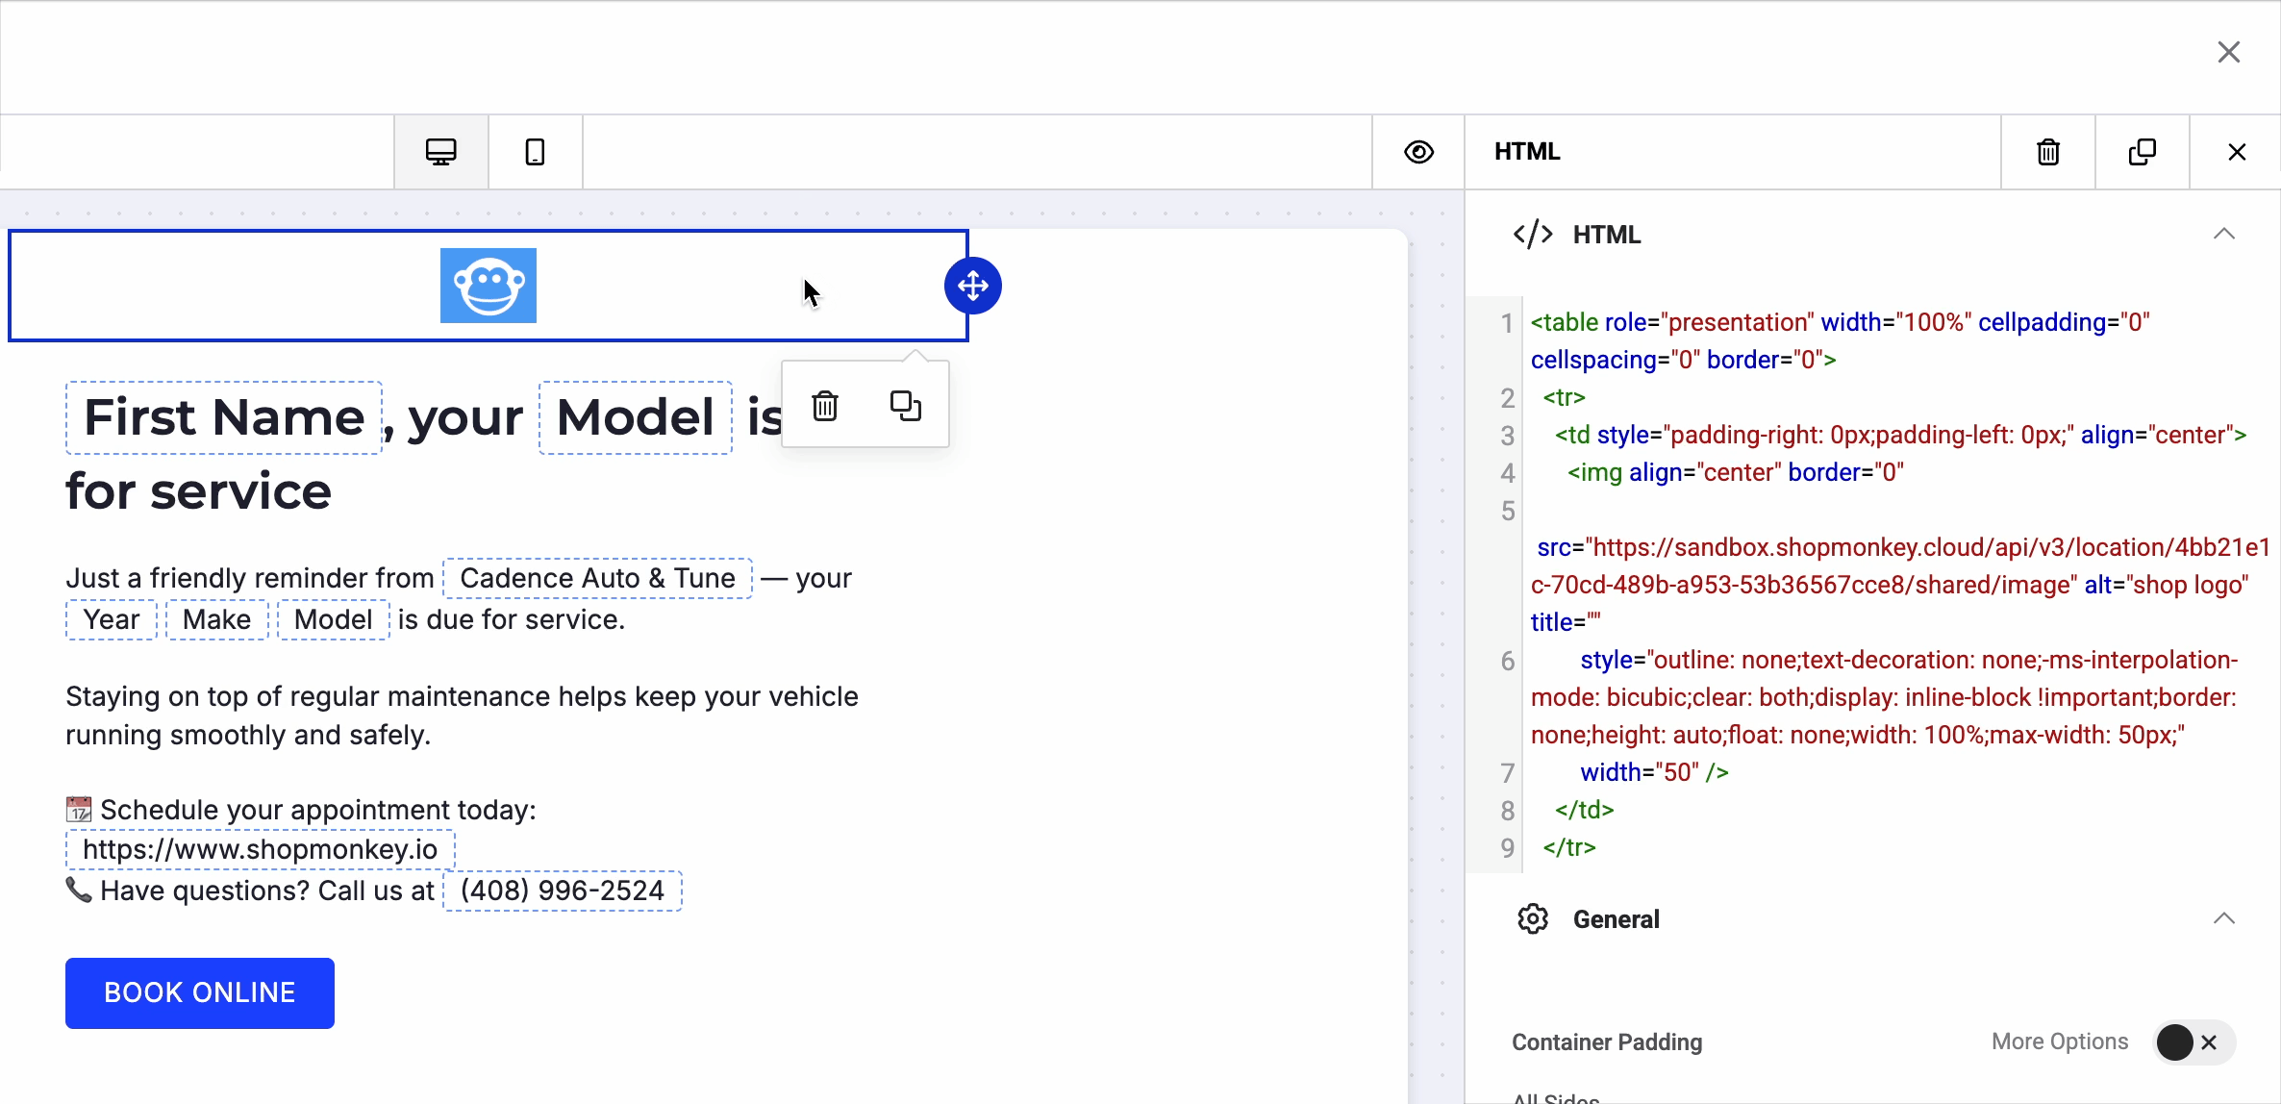Select the Model tag in the heading
This screenshot has width=2281, height=1104.
[636, 417]
